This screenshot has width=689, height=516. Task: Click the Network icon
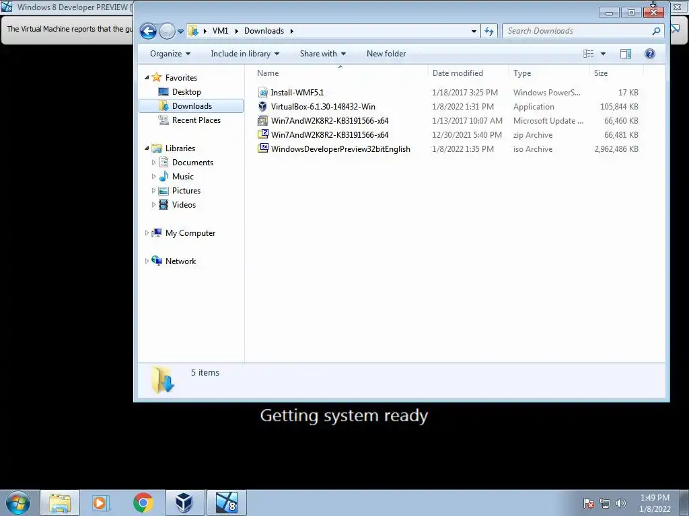[157, 261]
